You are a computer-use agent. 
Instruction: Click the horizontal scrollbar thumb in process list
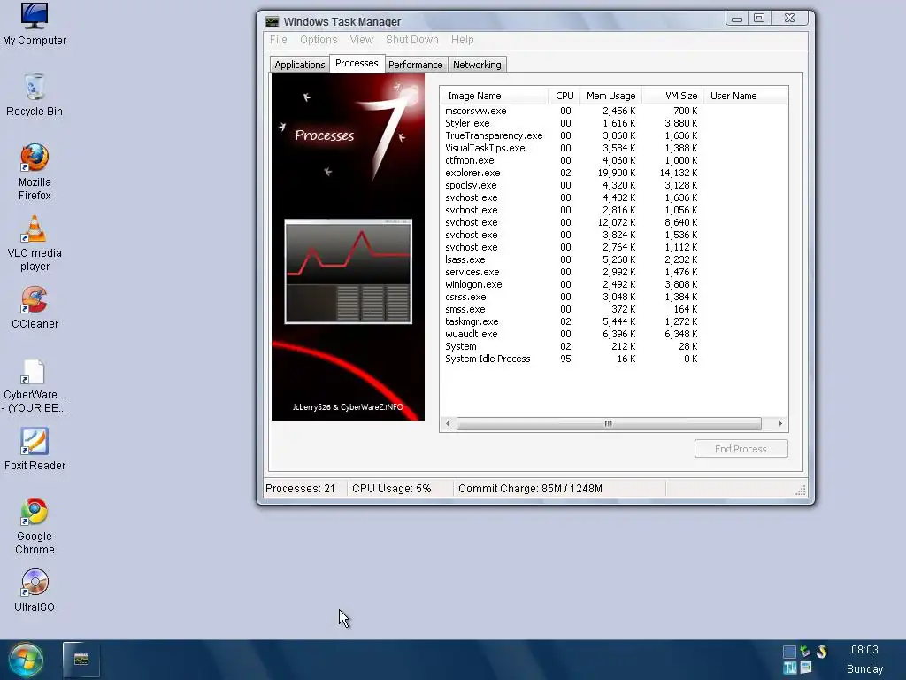pyautogui.click(x=609, y=424)
